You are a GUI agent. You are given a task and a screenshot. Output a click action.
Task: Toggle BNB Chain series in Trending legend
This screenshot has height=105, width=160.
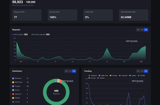click(x=103, y=75)
